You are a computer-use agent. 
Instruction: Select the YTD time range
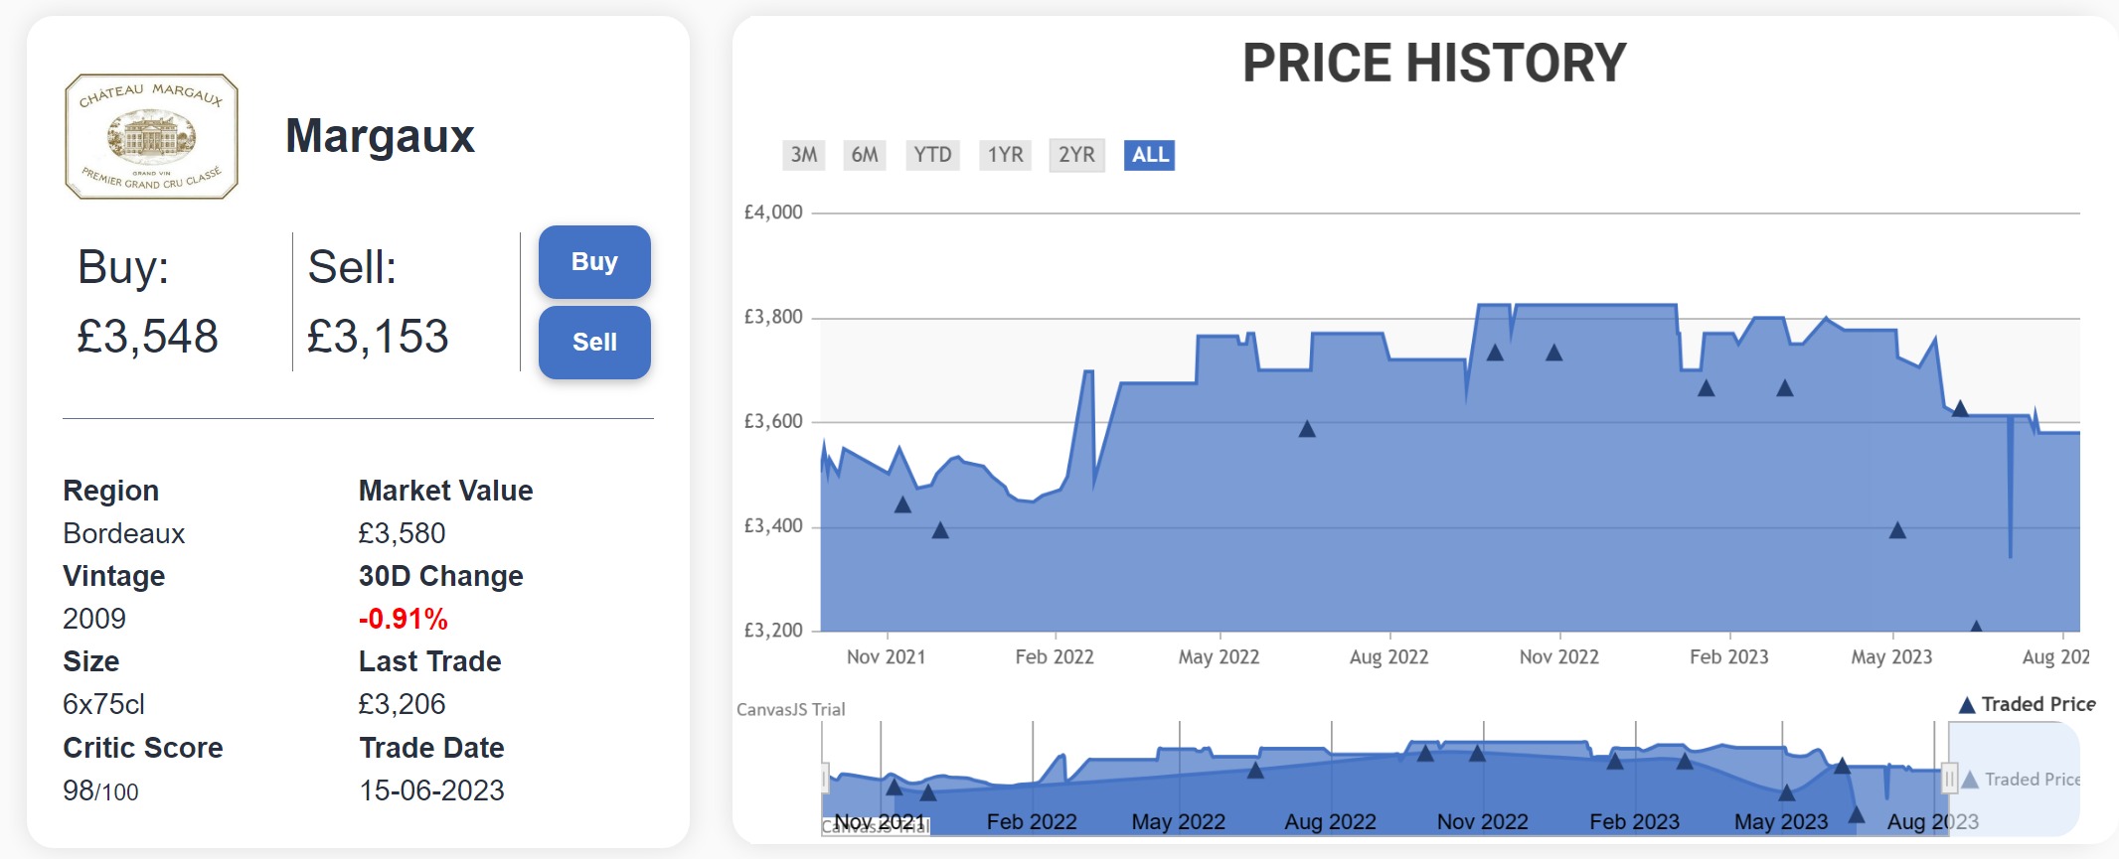(x=932, y=155)
